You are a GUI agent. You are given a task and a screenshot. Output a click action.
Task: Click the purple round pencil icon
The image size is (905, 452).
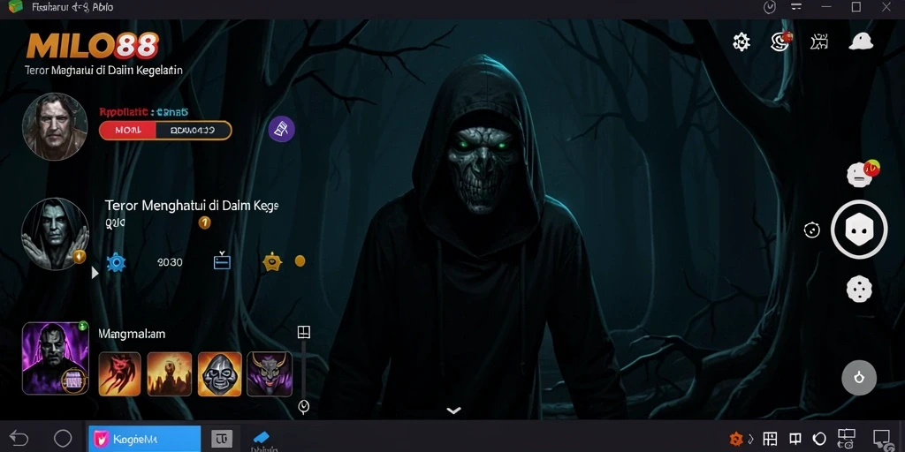click(282, 129)
